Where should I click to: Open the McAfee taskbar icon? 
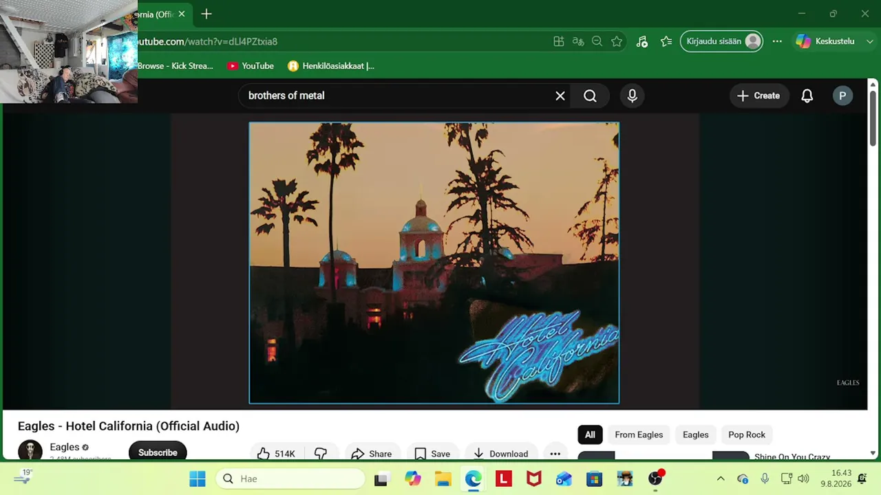(533, 478)
